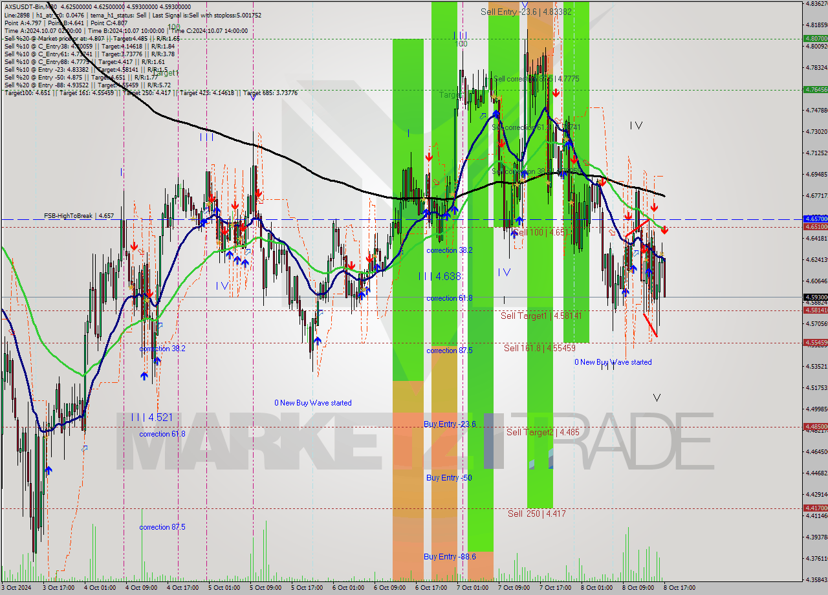Click the red 4.55459 price tag
Viewport: 828px width, 595px height.
[815, 342]
